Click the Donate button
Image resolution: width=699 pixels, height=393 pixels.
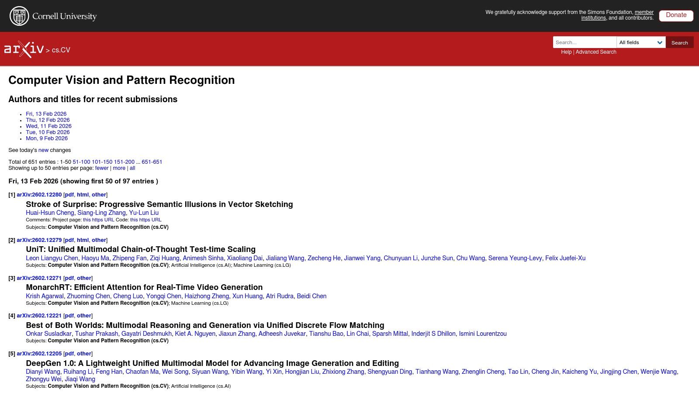tap(676, 15)
